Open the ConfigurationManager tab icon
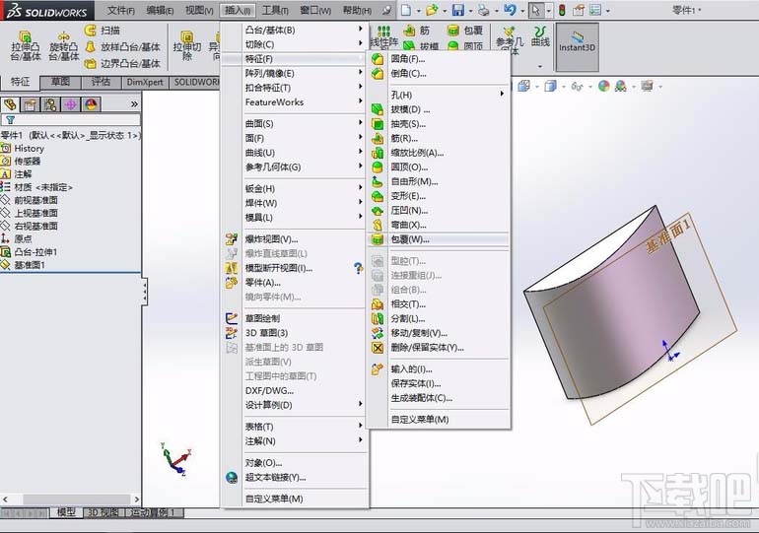Viewport: 759px width, 533px height. (50, 104)
